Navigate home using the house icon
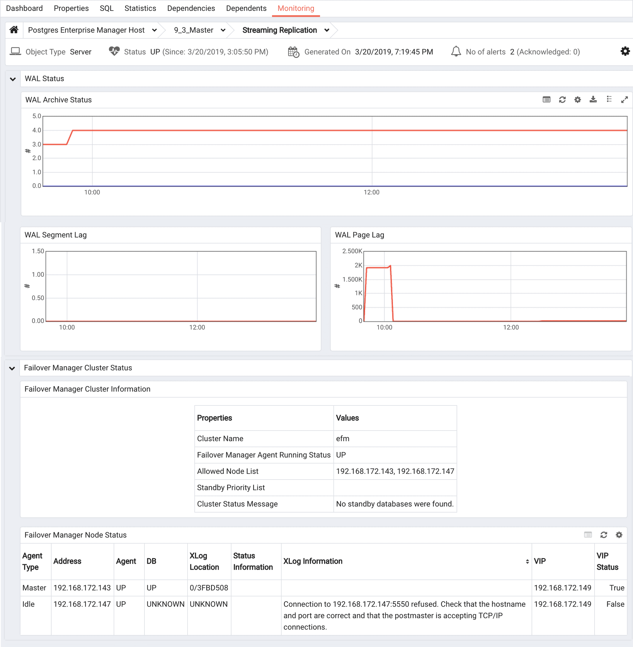 [14, 30]
